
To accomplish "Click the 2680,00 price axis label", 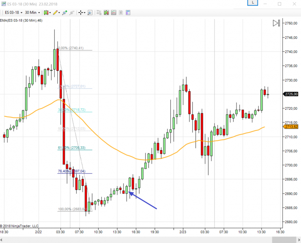I will pos(291,222).
